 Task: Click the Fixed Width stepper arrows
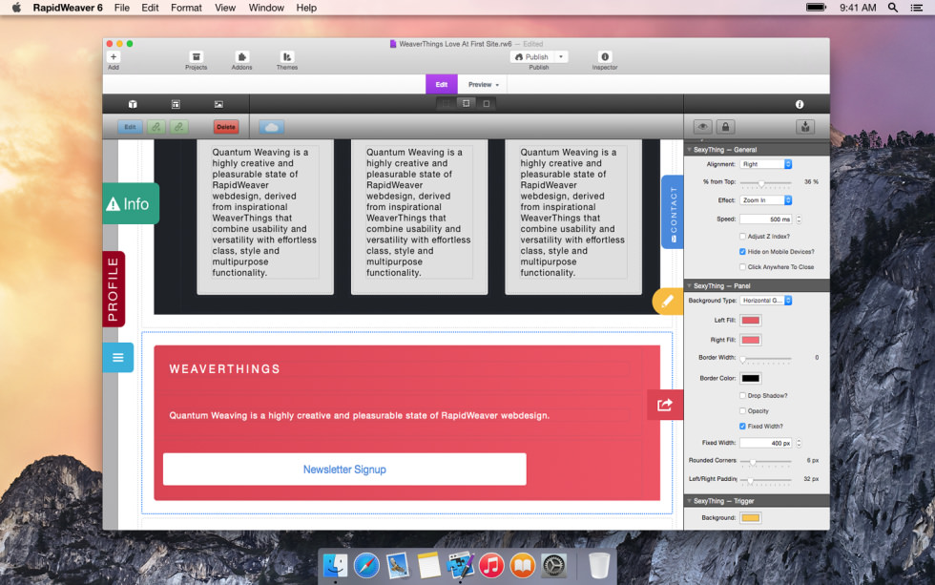799,443
